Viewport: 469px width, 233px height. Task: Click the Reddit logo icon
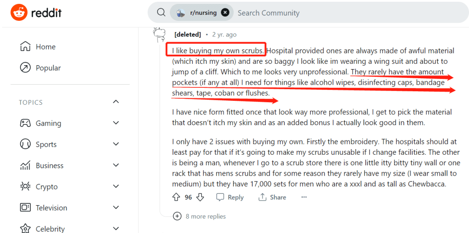19,13
